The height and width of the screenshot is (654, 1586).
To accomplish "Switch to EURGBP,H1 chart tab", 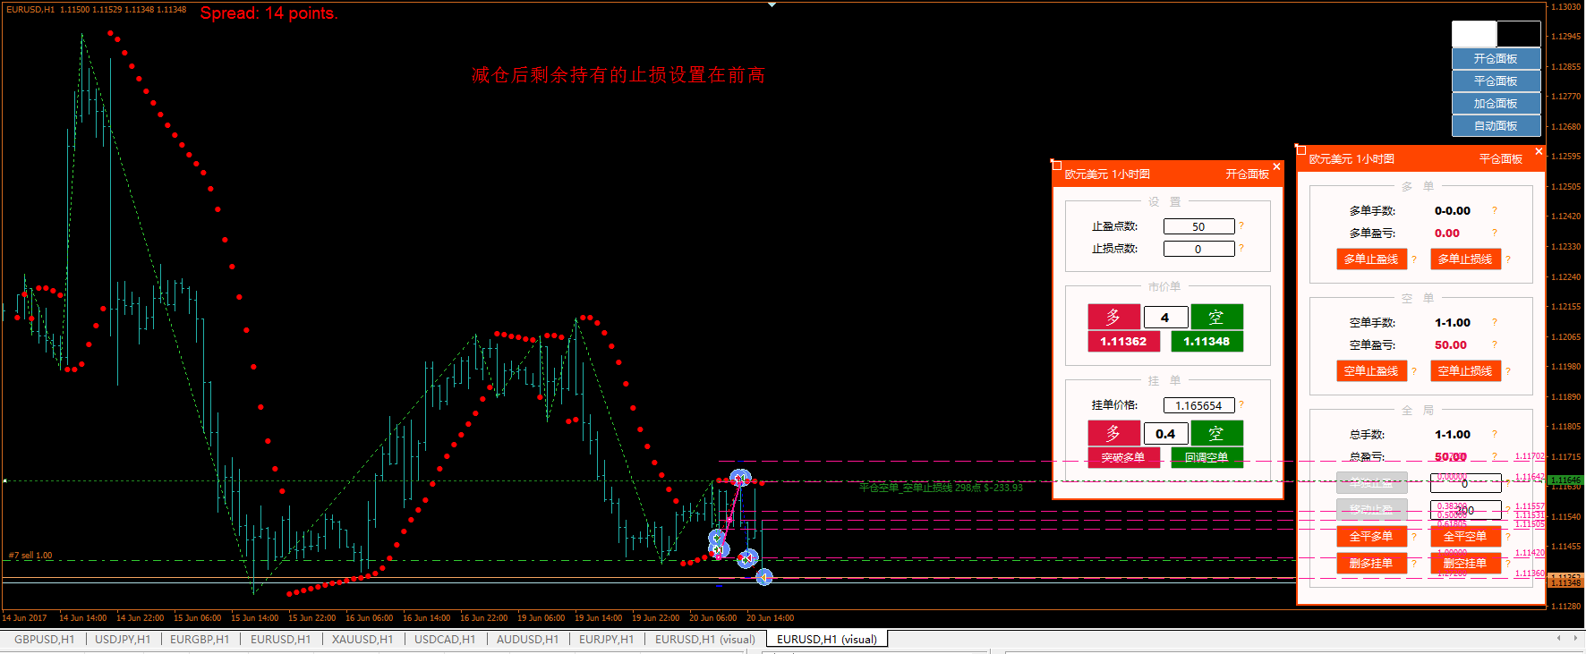I will coord(200,639).
